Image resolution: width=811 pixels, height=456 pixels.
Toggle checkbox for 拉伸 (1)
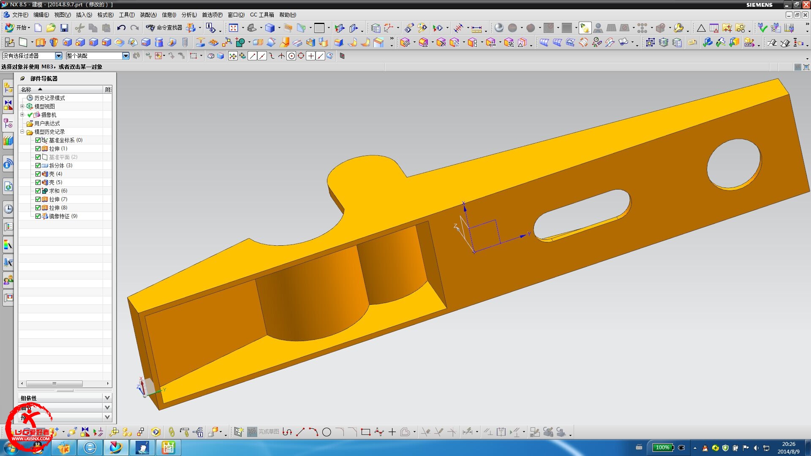(38, 149)
